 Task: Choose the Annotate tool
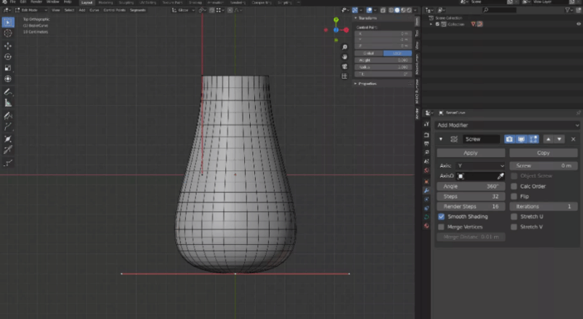tap(8, 92)
